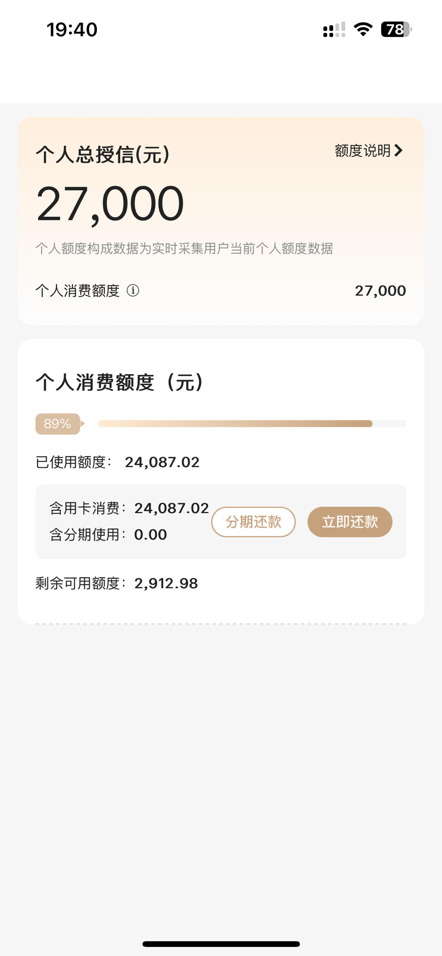
Task: Tap the 89% usage badge
Action: pos(58,424)
